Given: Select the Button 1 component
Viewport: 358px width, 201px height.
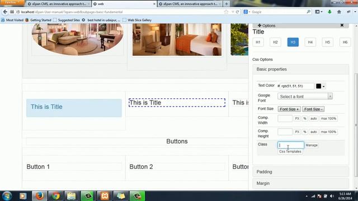Looking at the screenshot, I should click(74, 166).
